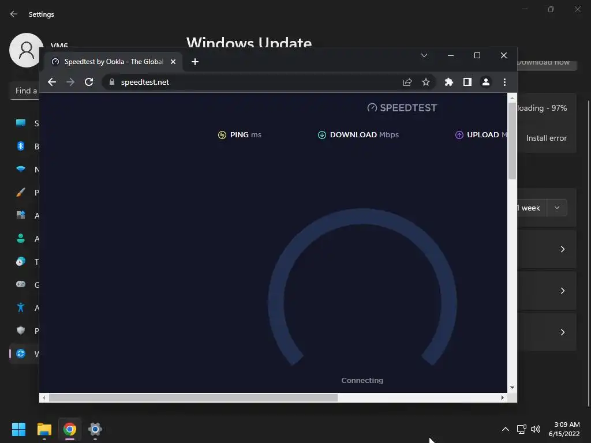Select the Speedtest by Ookla tab
Image resolution: width=591 pixels, height=443 pixels.
(x=114, y=62)
